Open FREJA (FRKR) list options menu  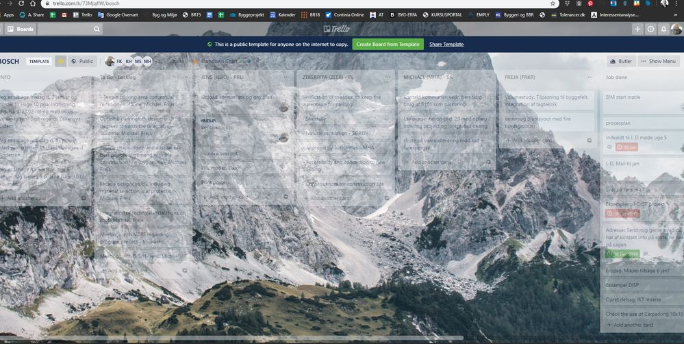pyautogui.click(x=590, y=77)
